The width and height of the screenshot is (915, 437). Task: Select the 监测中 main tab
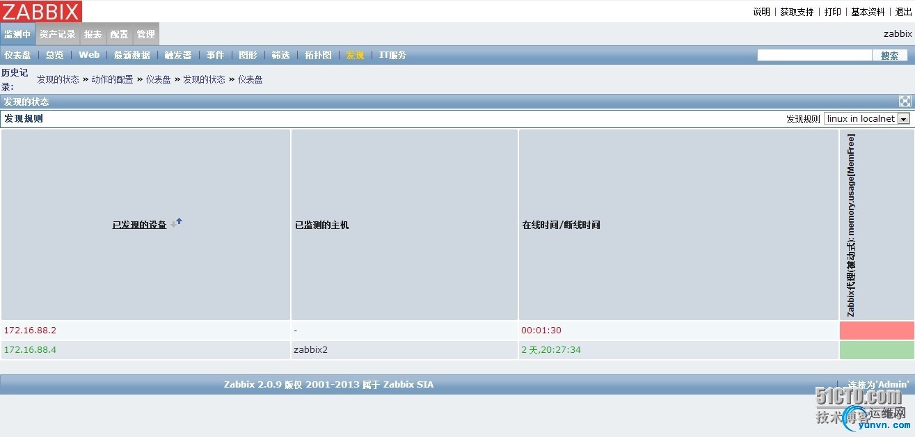click(x=17, y=34)
